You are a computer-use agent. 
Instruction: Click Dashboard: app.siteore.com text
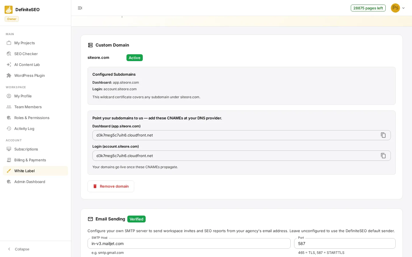point(116,83)
